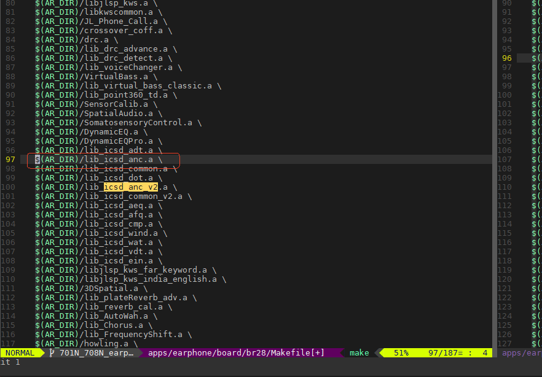Viewport: 542px width, 377px height.
Task: Click the 701N_708N_earp branch name
Action: (96, 353)
